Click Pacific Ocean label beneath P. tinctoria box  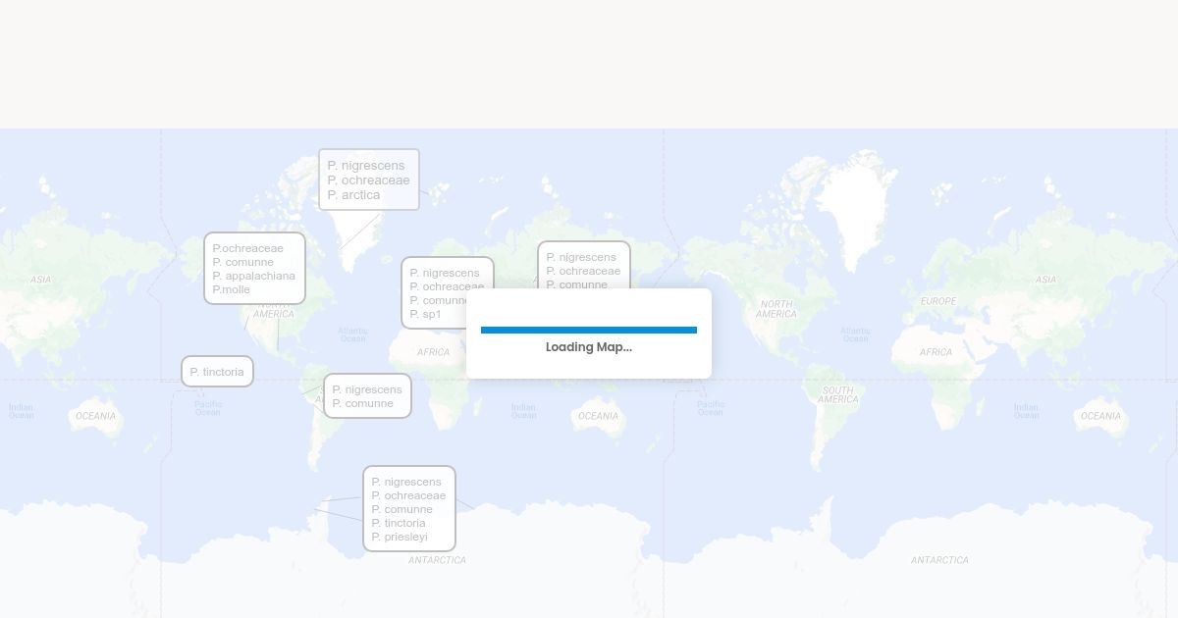[x=208, y=408]
